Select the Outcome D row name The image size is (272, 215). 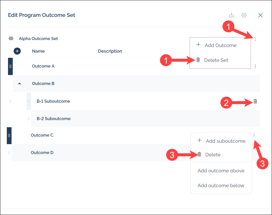(42, 153)
